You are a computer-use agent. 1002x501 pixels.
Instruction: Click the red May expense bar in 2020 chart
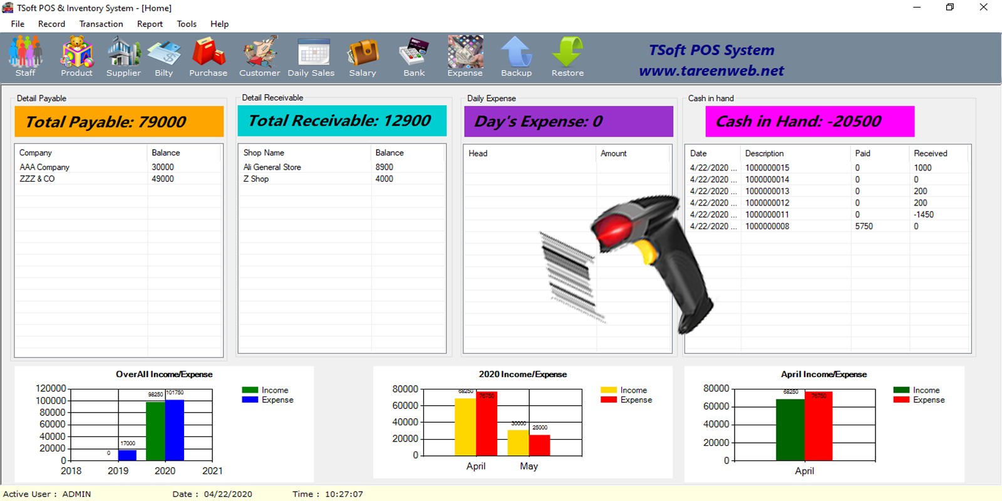pyautogui.click(x=540, y=445)
